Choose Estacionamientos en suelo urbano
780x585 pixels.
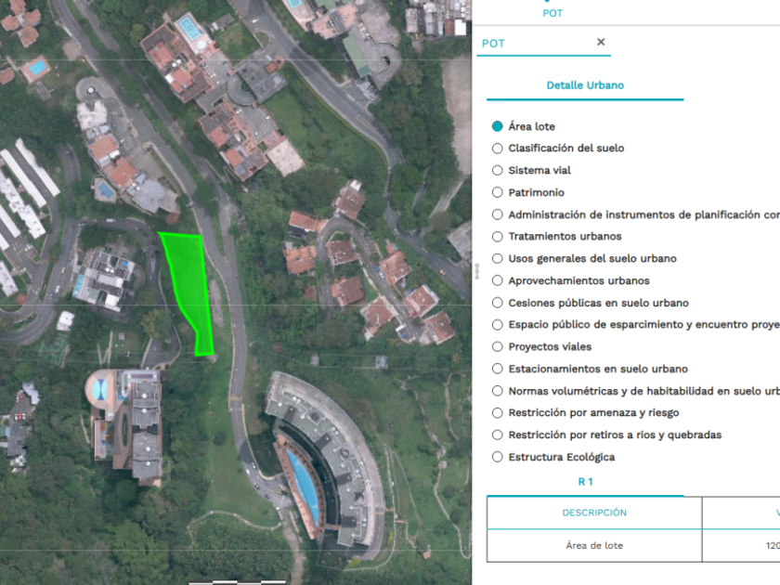click(x=498, y=370)
